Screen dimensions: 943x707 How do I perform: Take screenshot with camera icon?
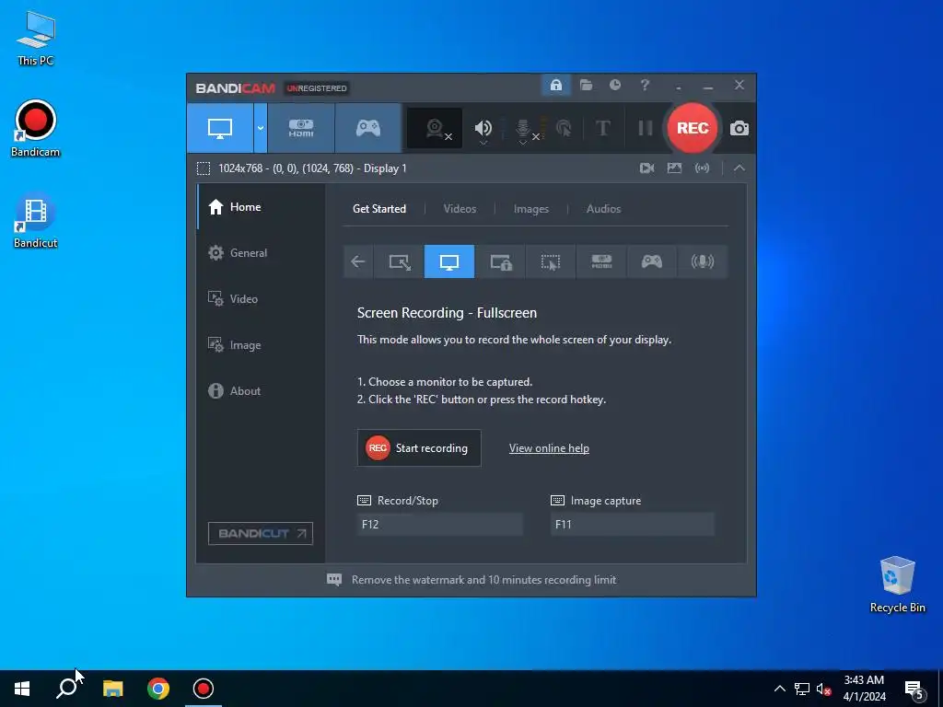[x=739, y=128]
